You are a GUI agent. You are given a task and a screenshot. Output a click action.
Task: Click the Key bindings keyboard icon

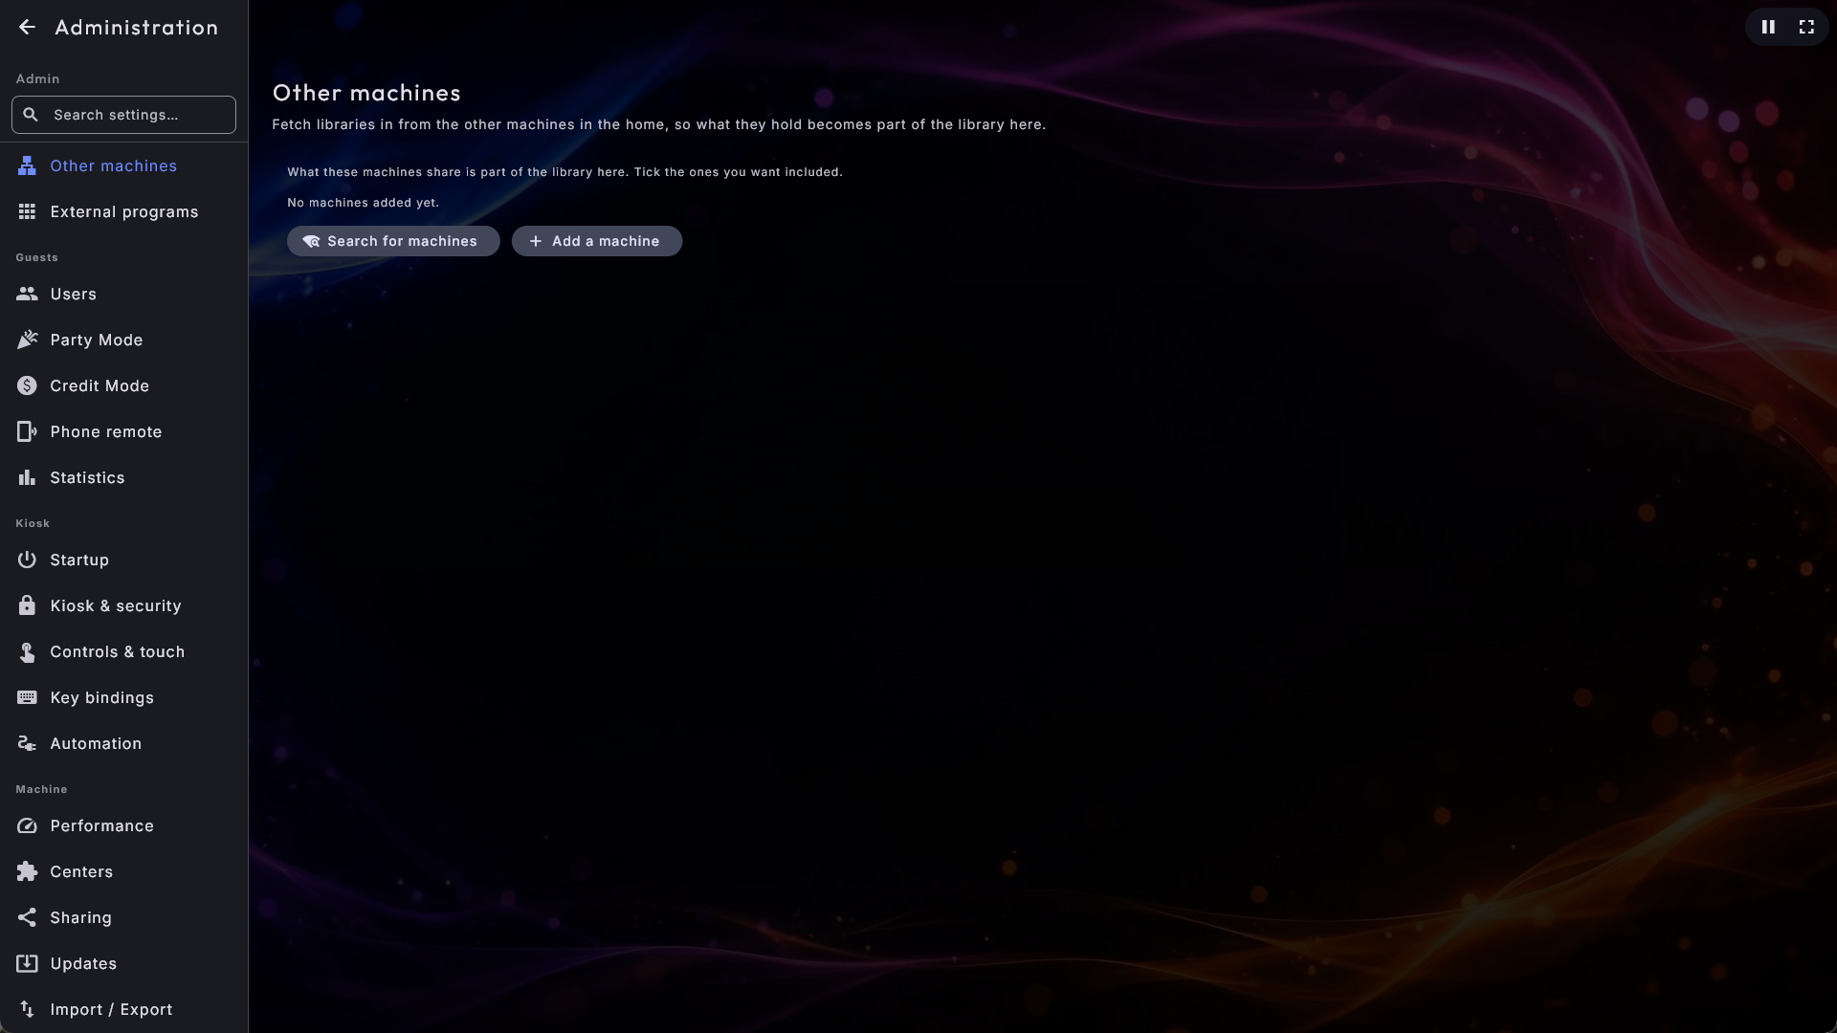(x=27, y=698)
